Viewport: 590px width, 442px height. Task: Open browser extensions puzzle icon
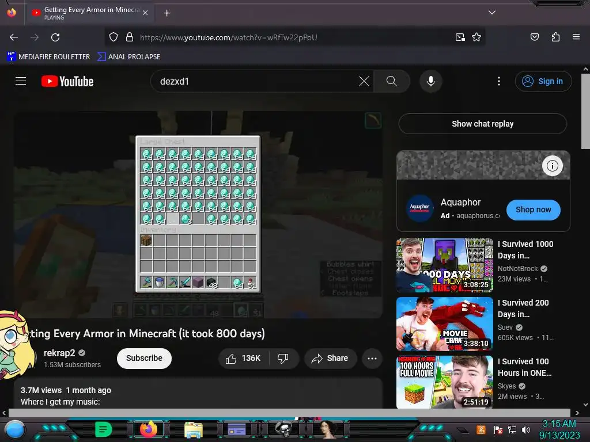click(555, 37)
